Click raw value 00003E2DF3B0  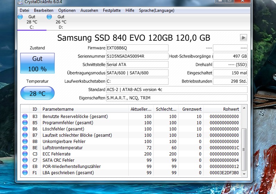click(x=224, y=173)
